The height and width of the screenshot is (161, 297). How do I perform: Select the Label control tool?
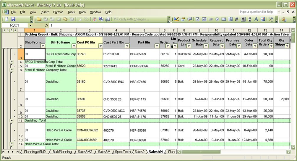[x=256, y=19]
